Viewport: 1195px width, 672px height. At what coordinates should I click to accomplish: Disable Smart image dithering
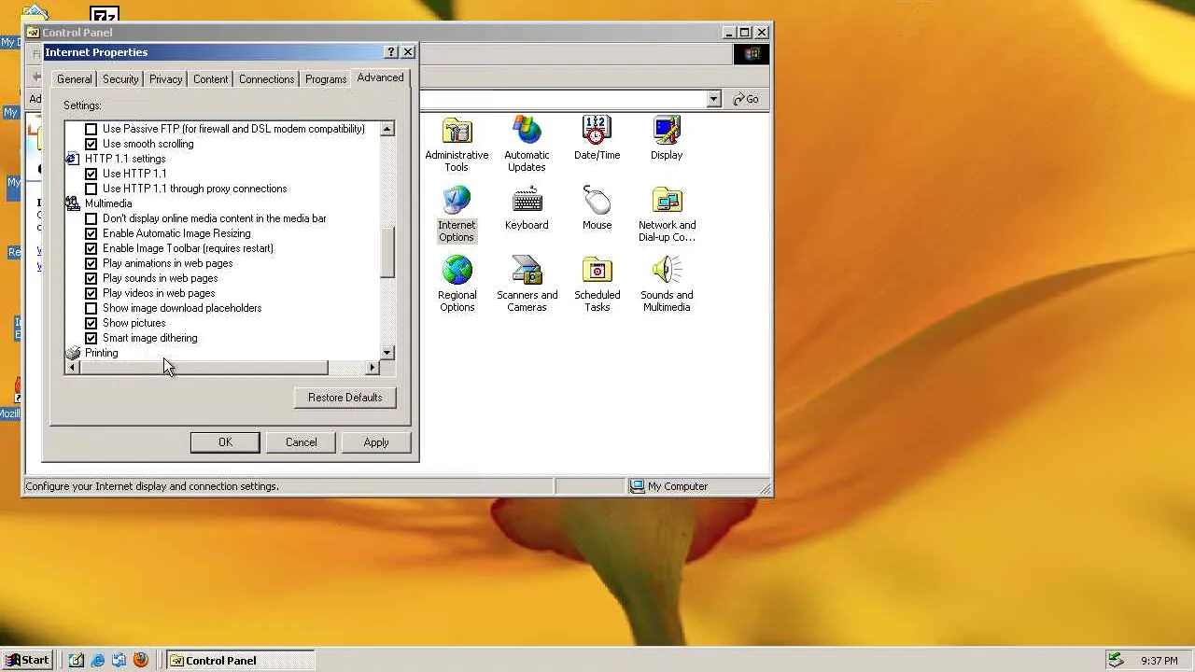pyautogui.click(x=91, y=338)
